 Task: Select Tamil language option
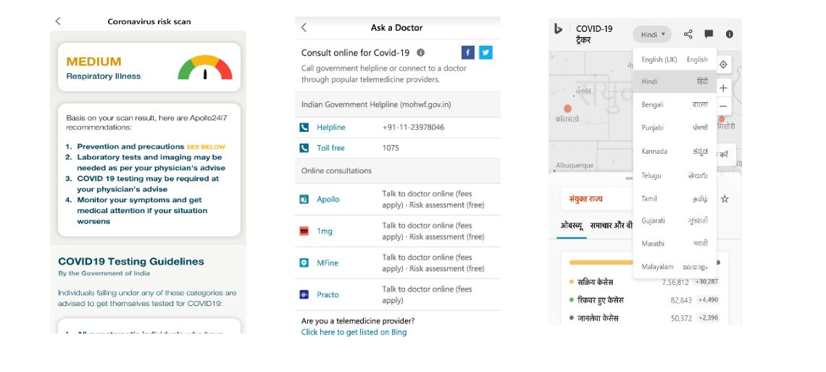coord(675,199)
